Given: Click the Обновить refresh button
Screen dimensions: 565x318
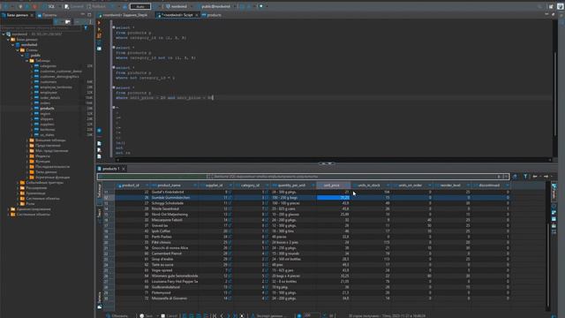Looking at the screenshot, I should tap(117, 316).
